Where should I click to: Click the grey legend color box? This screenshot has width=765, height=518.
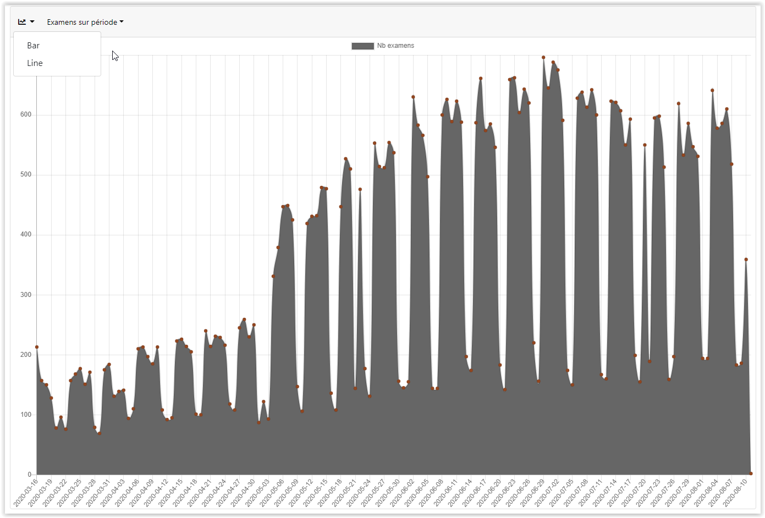362,46
